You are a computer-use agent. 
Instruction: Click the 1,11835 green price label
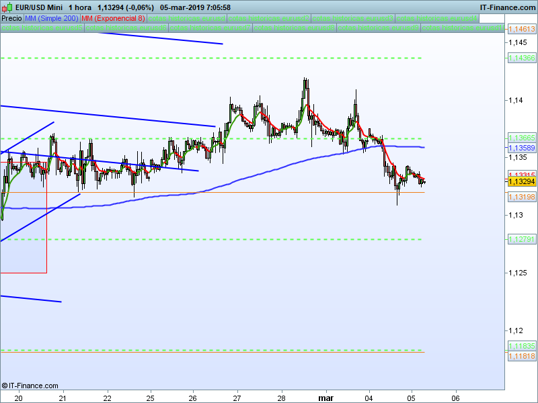pos(522,346)
